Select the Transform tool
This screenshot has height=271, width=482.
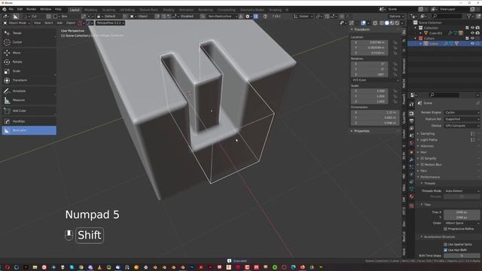pos(29,81)
